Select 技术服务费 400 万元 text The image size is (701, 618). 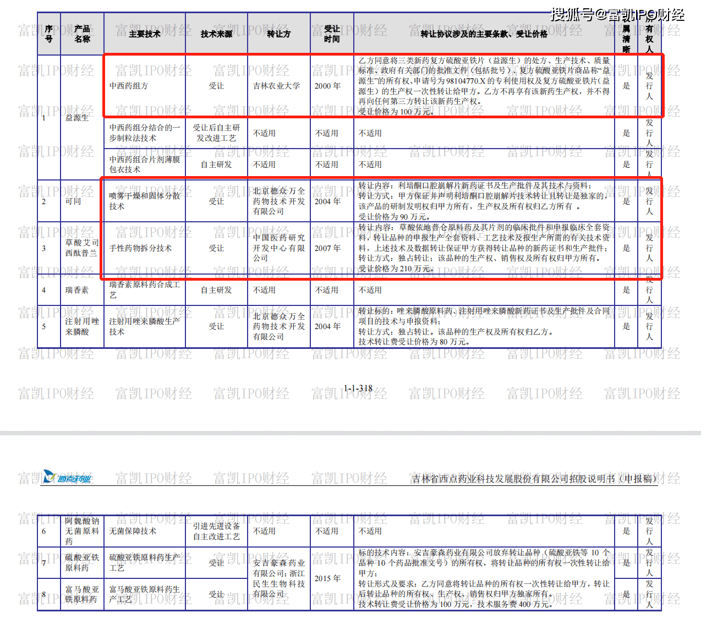coord(515,604)
